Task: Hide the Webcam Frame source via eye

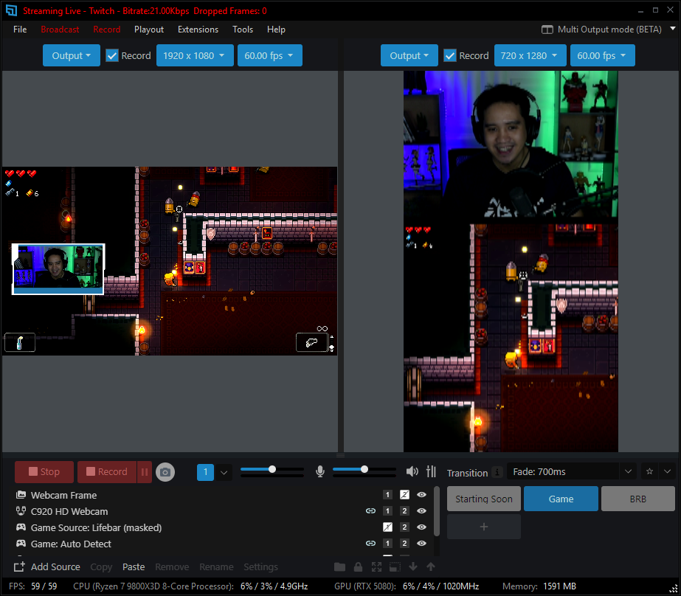Action: 421,495
